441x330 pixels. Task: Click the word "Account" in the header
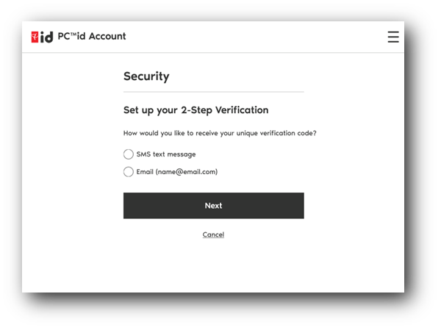click(x=107, y=36)
